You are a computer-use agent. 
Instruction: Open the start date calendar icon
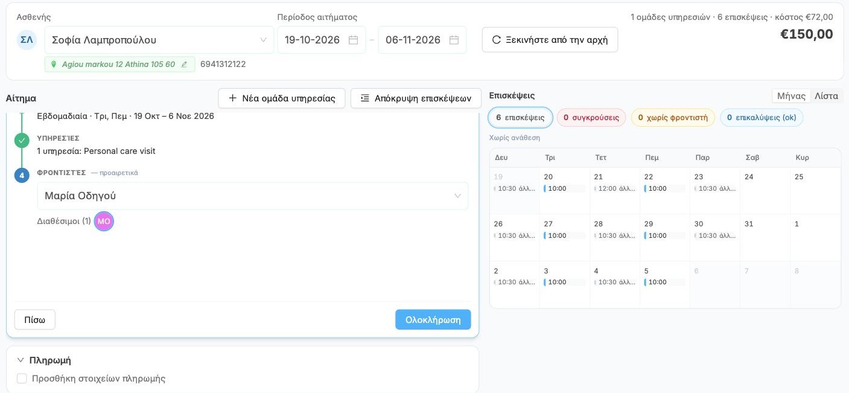(354, 40)
